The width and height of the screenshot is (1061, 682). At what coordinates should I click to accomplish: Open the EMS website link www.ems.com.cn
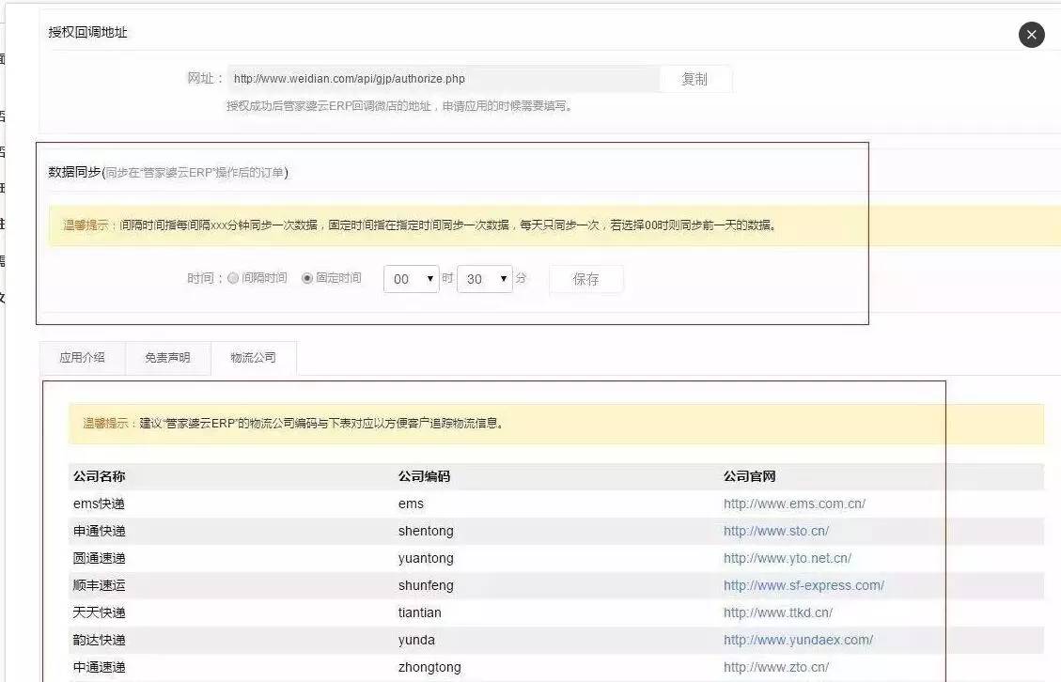tap(794, 504)
